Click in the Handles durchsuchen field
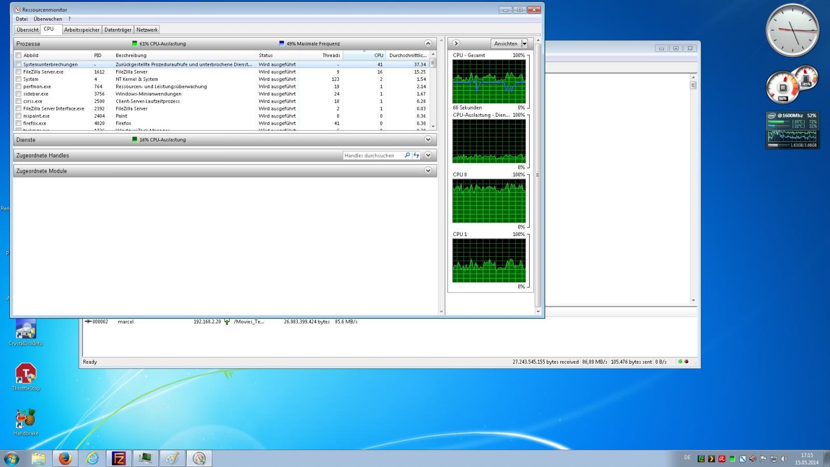Image resolution: width=830 pixels, height=467 pixels. pos(373,155)
